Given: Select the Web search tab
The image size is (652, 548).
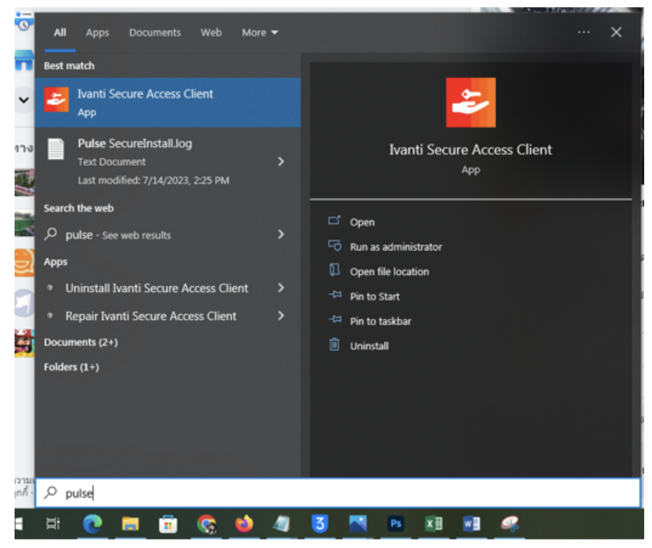Looking at the screenshot, I should pyautogui.click(x=211, y=33).
